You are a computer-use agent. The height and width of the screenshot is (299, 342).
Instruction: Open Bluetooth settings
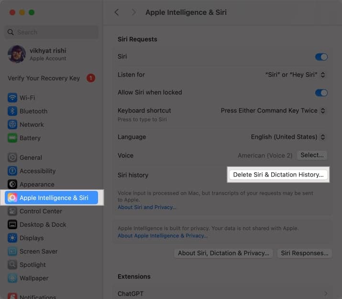pyautogui.click(x=52, y=111)
